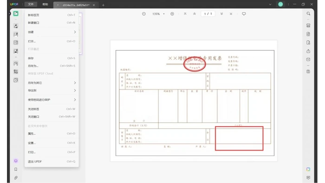
Task: Go to next page arrow
Action: pyautogui.click(x=221, y=14)
